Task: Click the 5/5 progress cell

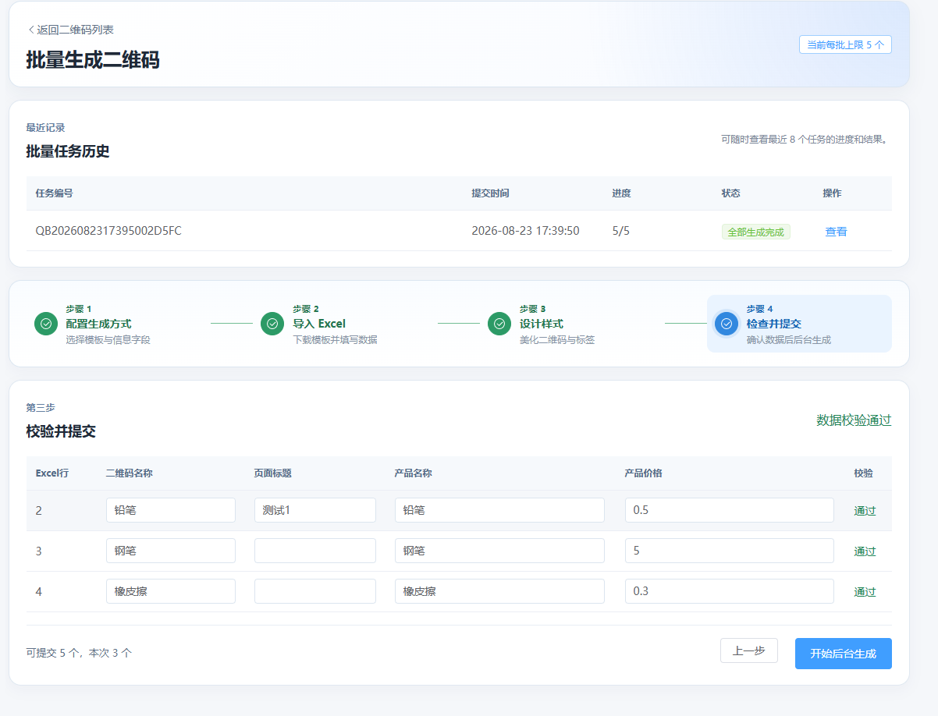Action: (621, 231)
